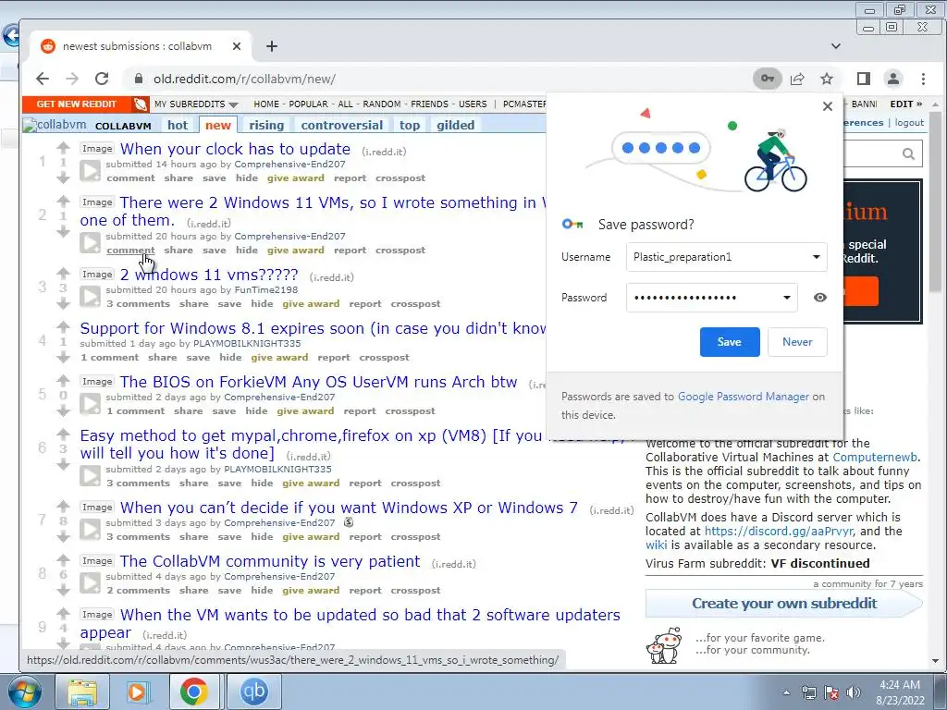Expand the Password dropdown arrow
The image size is (947, 710).
click(x=786, y=297)
